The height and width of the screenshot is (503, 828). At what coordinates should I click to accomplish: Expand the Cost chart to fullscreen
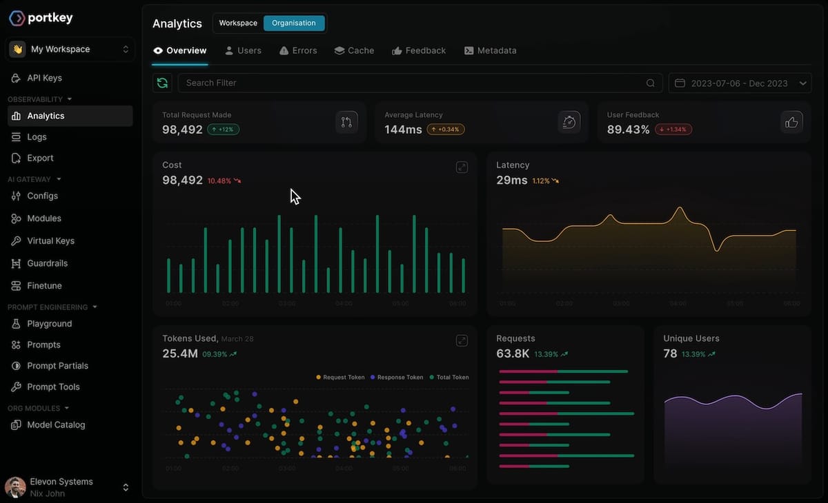462,167
